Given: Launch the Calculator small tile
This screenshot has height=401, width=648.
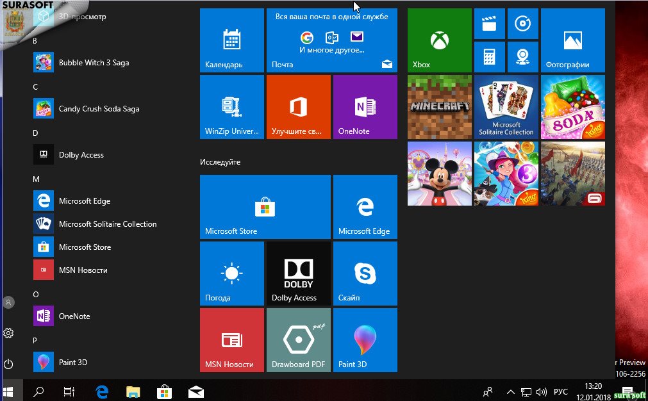Looking at the screenshot, I should tap(489, 57).
